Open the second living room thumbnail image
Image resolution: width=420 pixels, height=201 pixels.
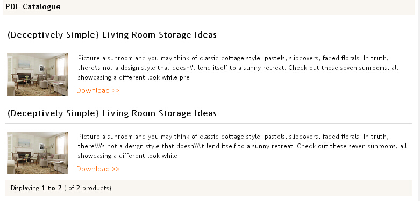(38, 153)
